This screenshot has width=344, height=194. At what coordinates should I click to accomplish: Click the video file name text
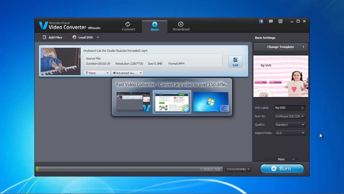115,51
